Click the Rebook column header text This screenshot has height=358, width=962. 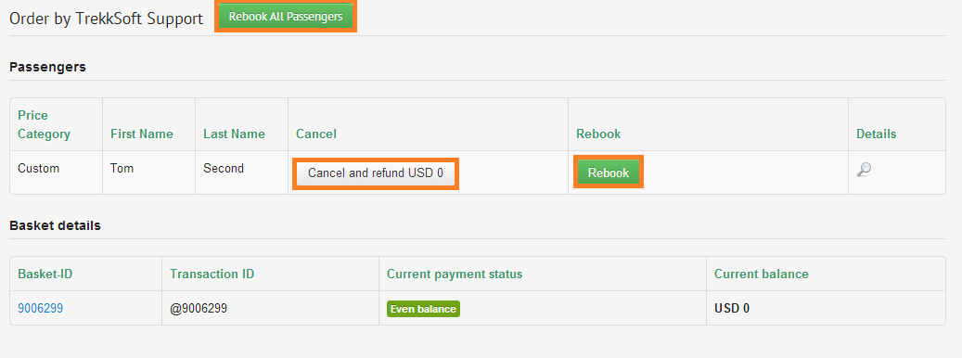click(598, 134)
